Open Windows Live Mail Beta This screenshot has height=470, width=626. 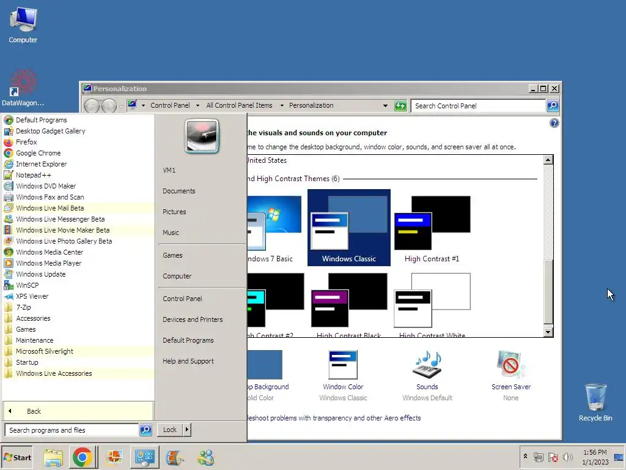tap(50, 208)
